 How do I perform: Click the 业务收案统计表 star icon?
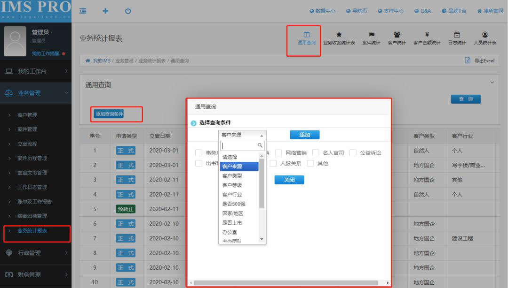(339, 35)
